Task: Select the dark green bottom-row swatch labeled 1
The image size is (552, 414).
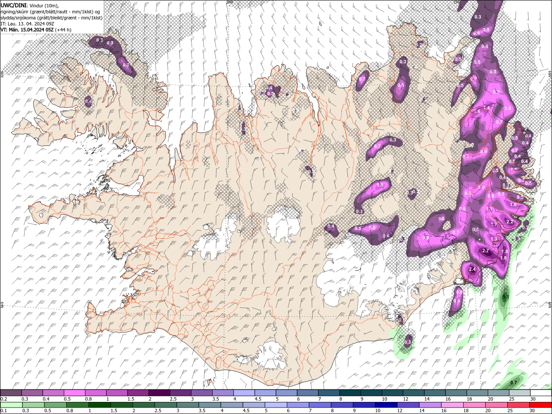Action: point(99,405)
